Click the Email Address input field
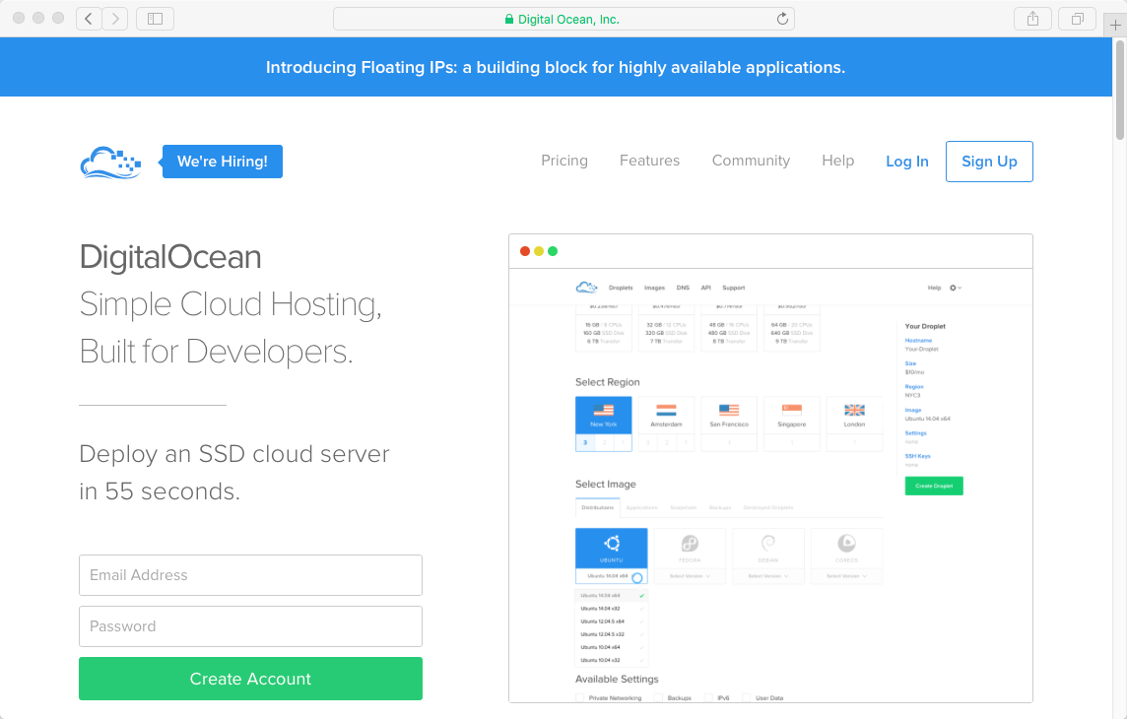Screen dimensions: 1127x719 [x=250, y=575]
